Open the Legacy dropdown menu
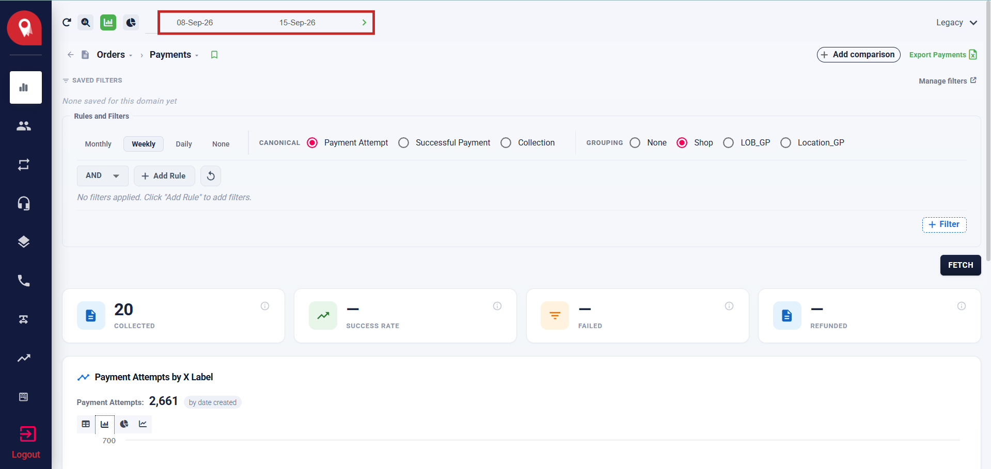Viewport: 991px width, 469px height. pyautogui.click(x=956, y=23)
